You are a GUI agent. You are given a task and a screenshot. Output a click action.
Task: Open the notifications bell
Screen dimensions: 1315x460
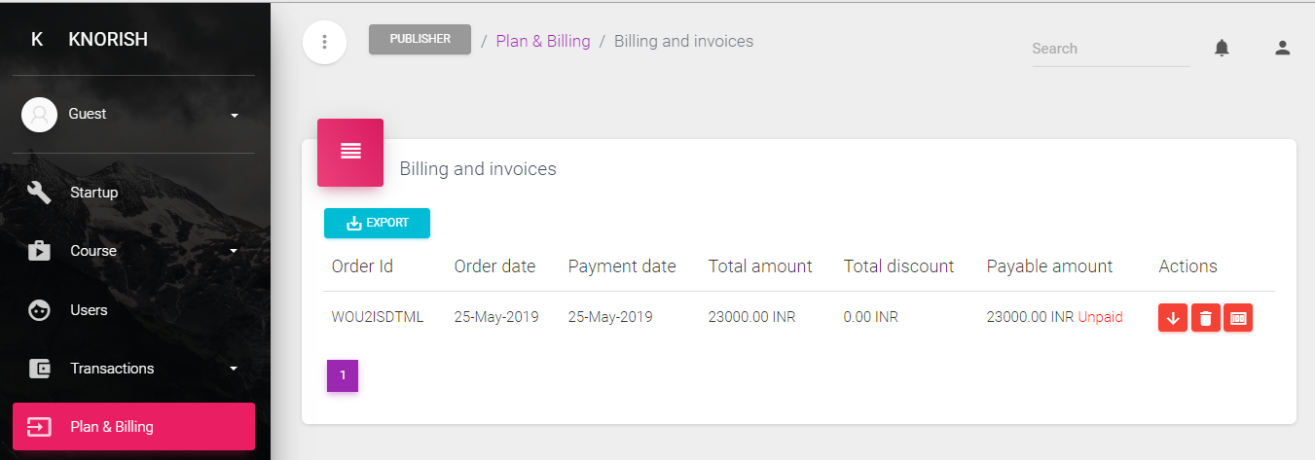click(x=1222, y=48)
